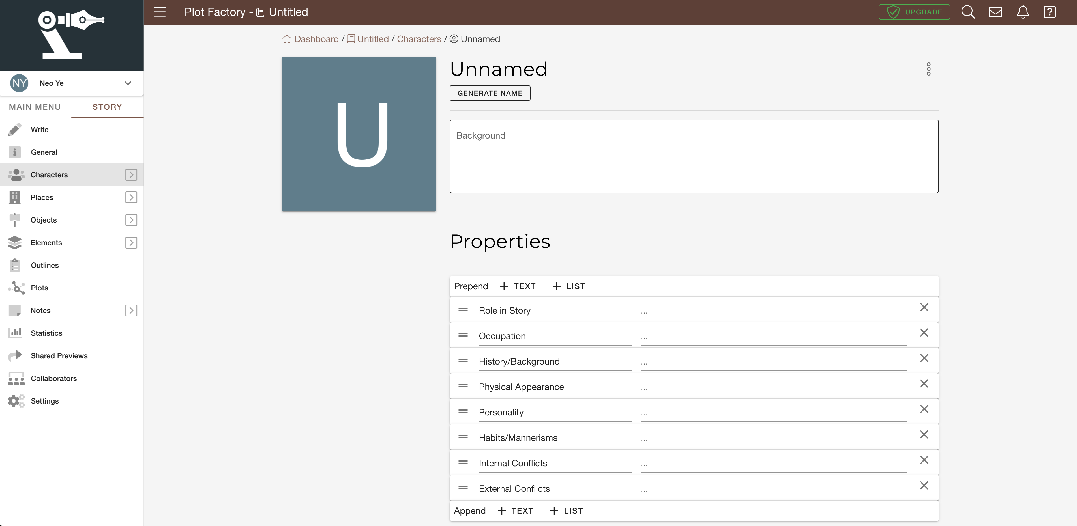Prepend a new LIST property
This screenshot has height=526, width=1077.
pos(568,286)
